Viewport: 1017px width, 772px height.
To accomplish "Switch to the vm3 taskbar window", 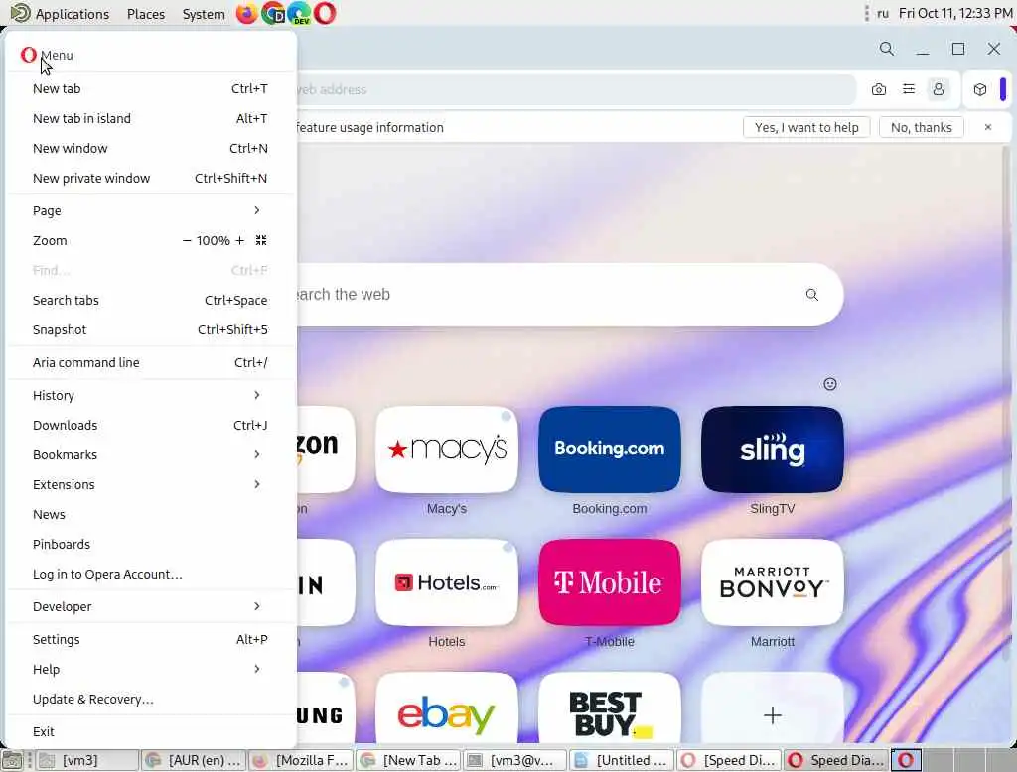I will pos(87,760).
